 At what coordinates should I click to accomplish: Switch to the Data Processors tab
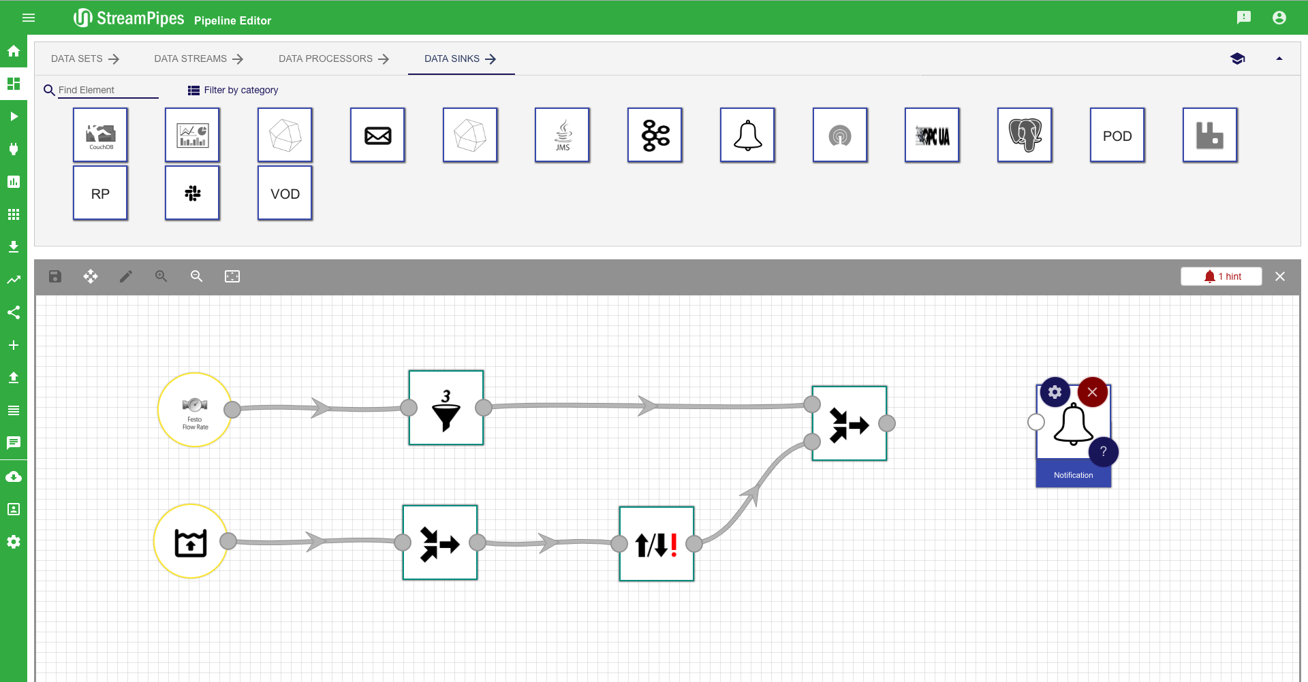click(x=333, y=59)
